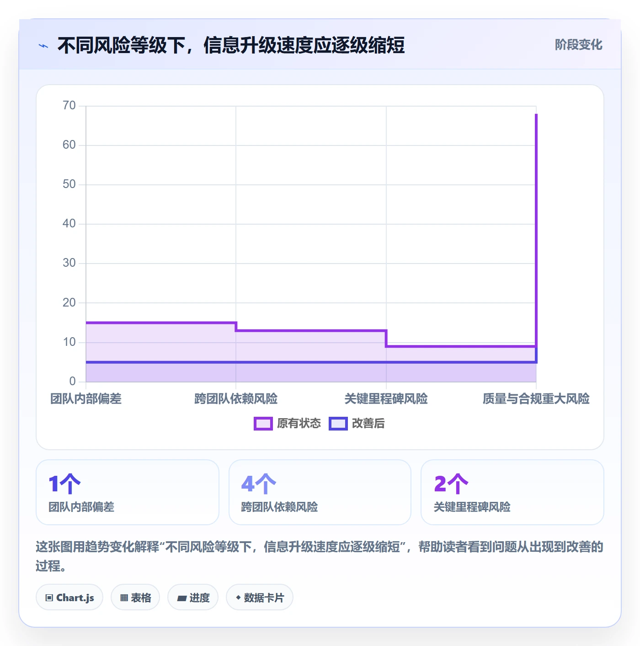
Task: Click the y-axis value 20
Action: click(69, 303)
